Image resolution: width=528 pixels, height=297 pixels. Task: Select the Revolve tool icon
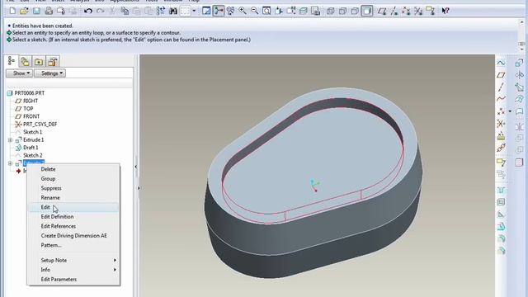(x=519, y=75)
